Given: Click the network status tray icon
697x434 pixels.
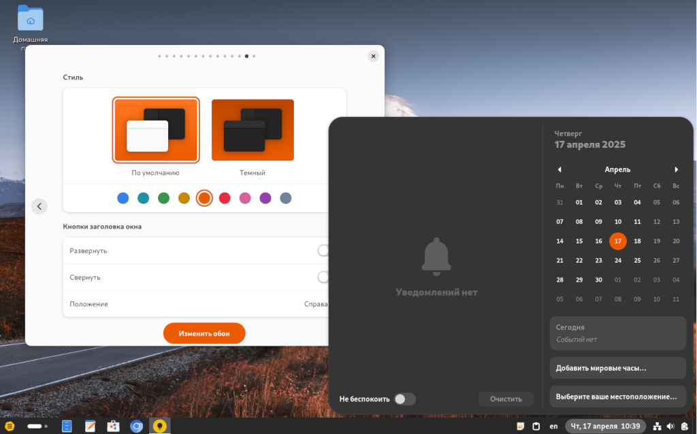Looking at the screenshot, I should point(658,427).
